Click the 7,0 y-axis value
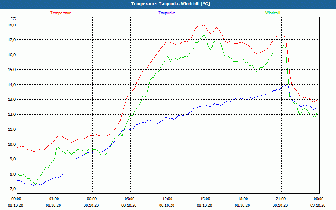Viewport: 336px width, 210px height. [13, 189]
